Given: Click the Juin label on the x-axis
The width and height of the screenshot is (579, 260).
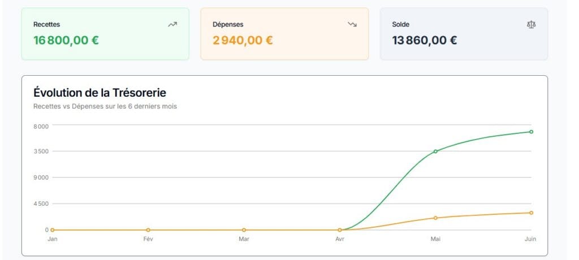Looking at the screenshot, I should point(530,239).
